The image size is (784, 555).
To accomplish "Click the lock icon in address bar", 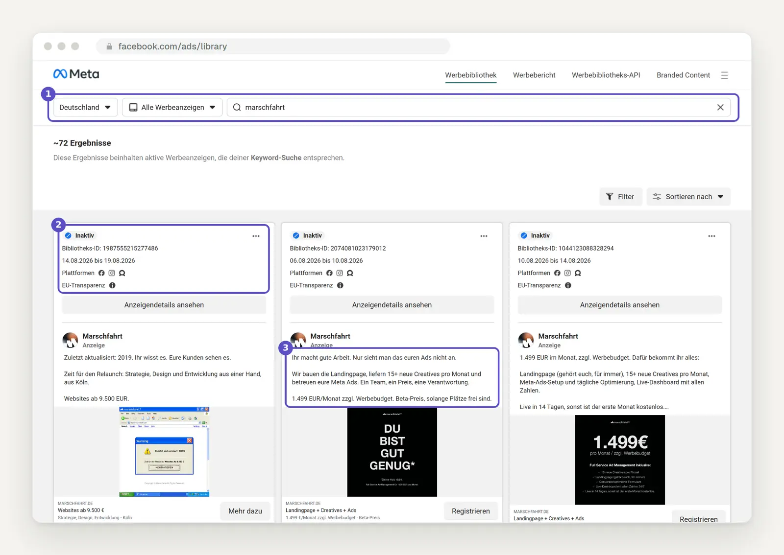I will point(109,46).
